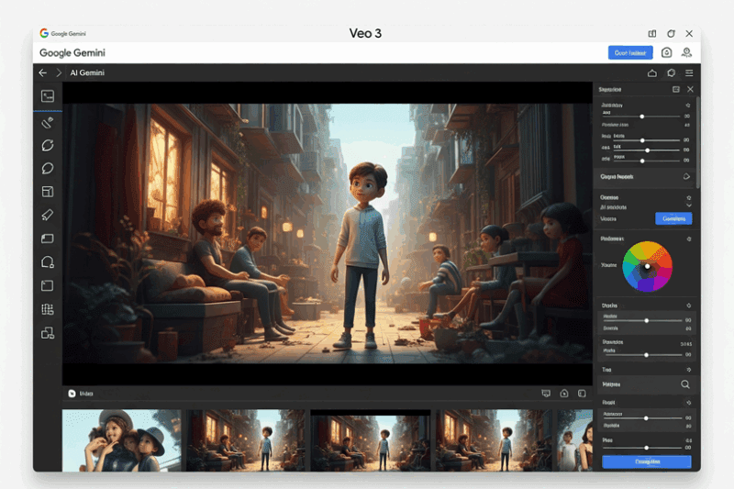
Task: Open the speech bubble chat tool in sidebar
Action: (48, 169)
